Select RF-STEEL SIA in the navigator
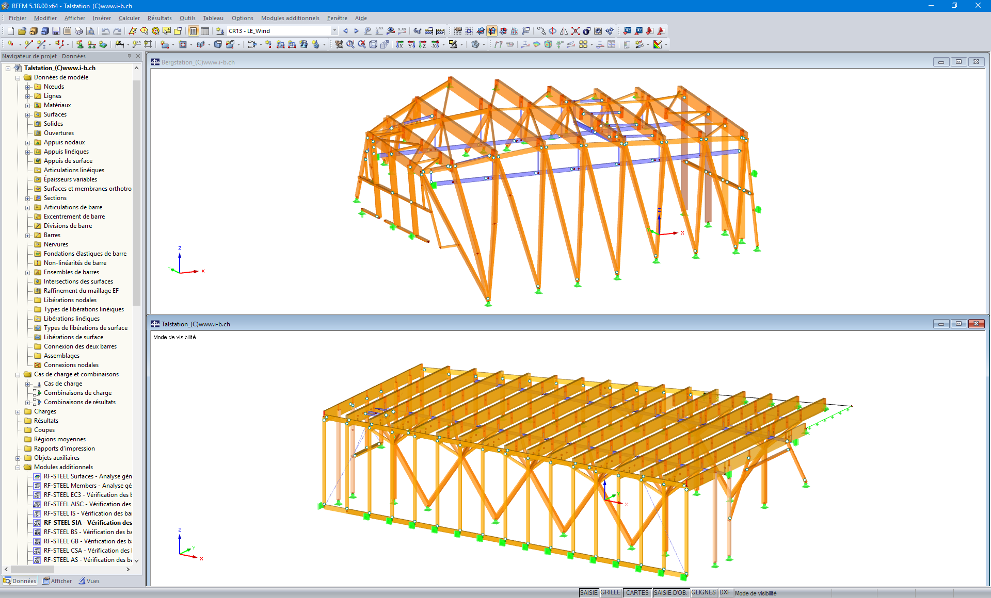This screenshot has width=991, height=598. pyautogui.click(x=88, y=522)
